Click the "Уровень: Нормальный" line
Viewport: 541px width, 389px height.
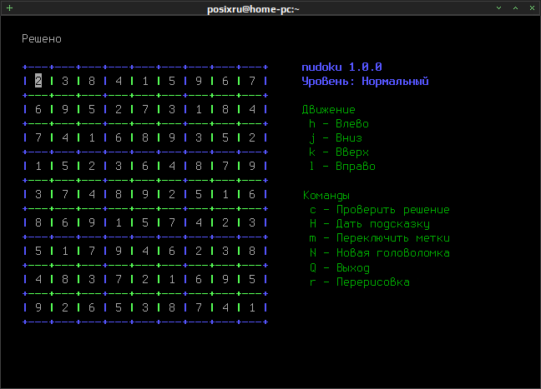(x=365, y=82)
